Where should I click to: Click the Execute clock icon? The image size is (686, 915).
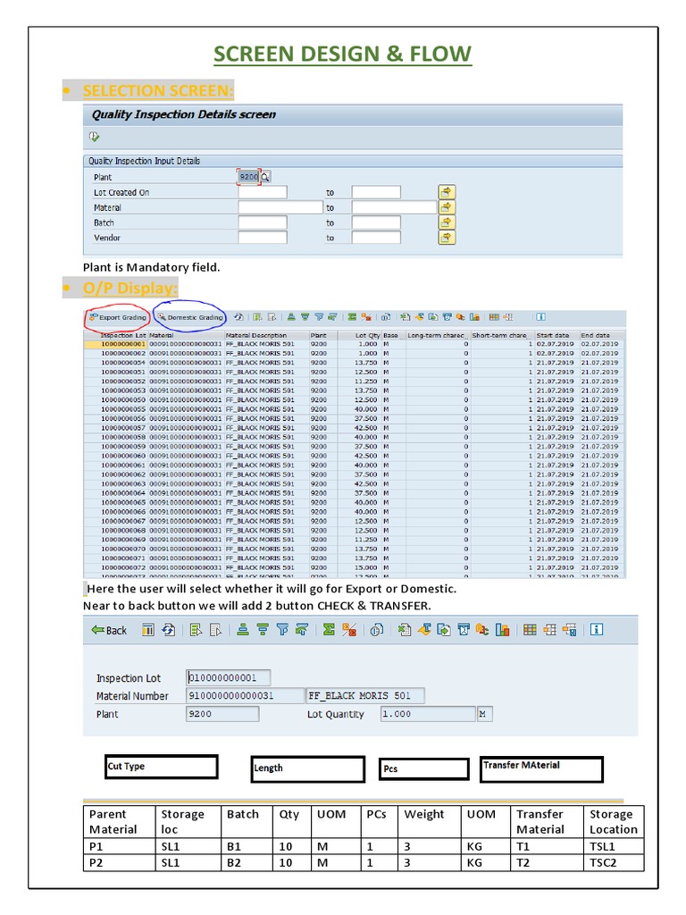(94, 137)
